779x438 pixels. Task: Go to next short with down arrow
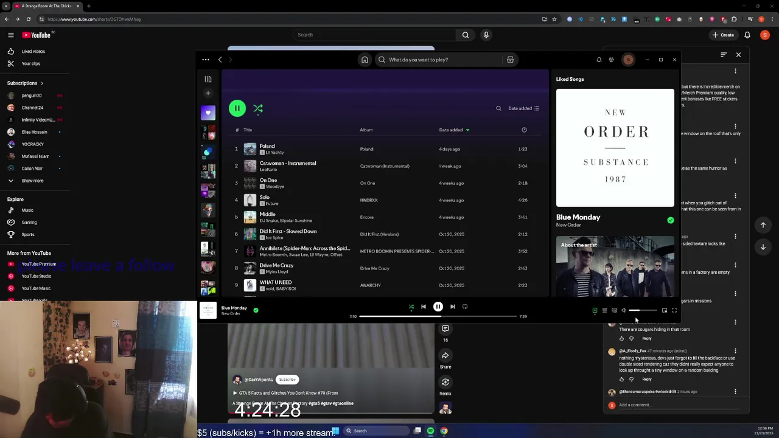coord(763,247)
